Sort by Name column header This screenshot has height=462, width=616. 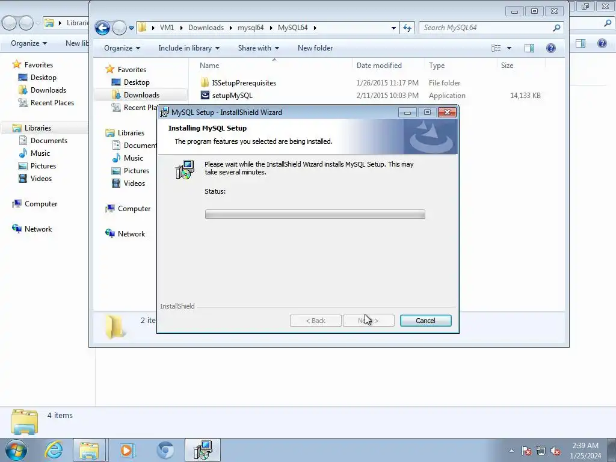click(x=209, y=66)
